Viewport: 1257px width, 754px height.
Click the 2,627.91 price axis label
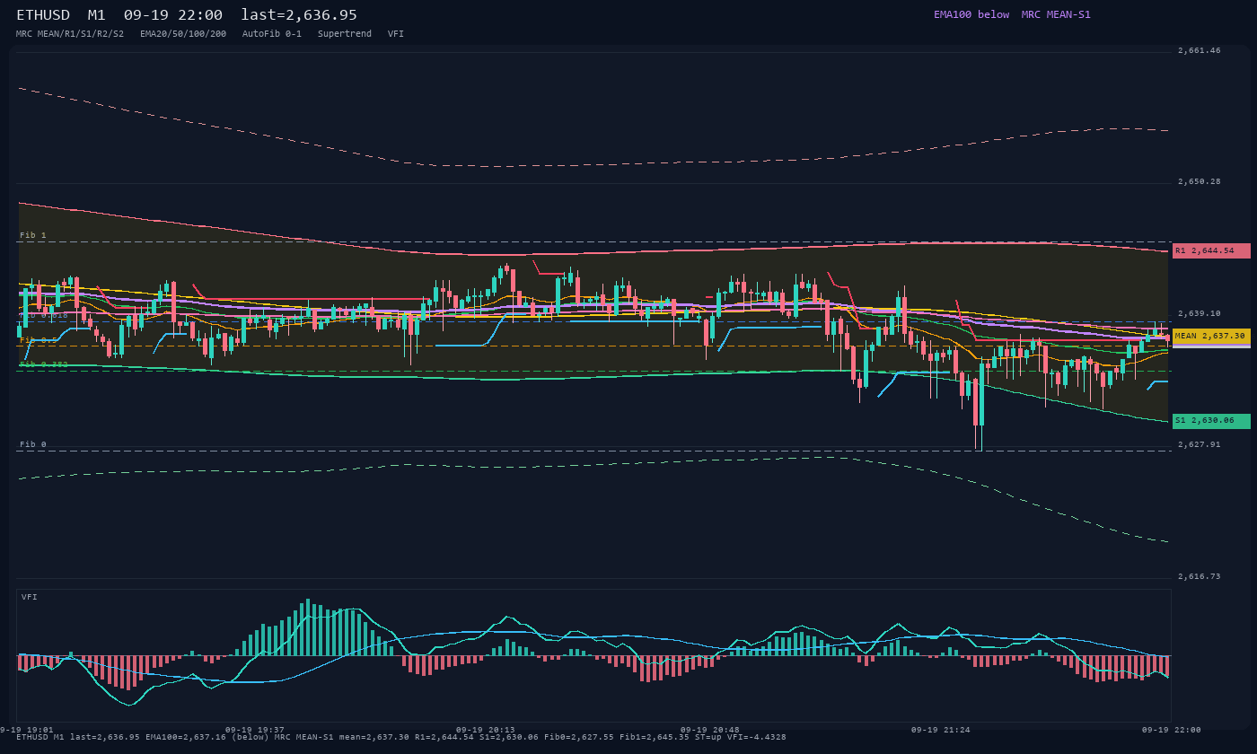click(1200, 445)
